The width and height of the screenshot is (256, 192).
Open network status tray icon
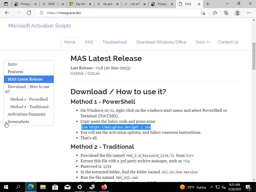tap(218, 187)
